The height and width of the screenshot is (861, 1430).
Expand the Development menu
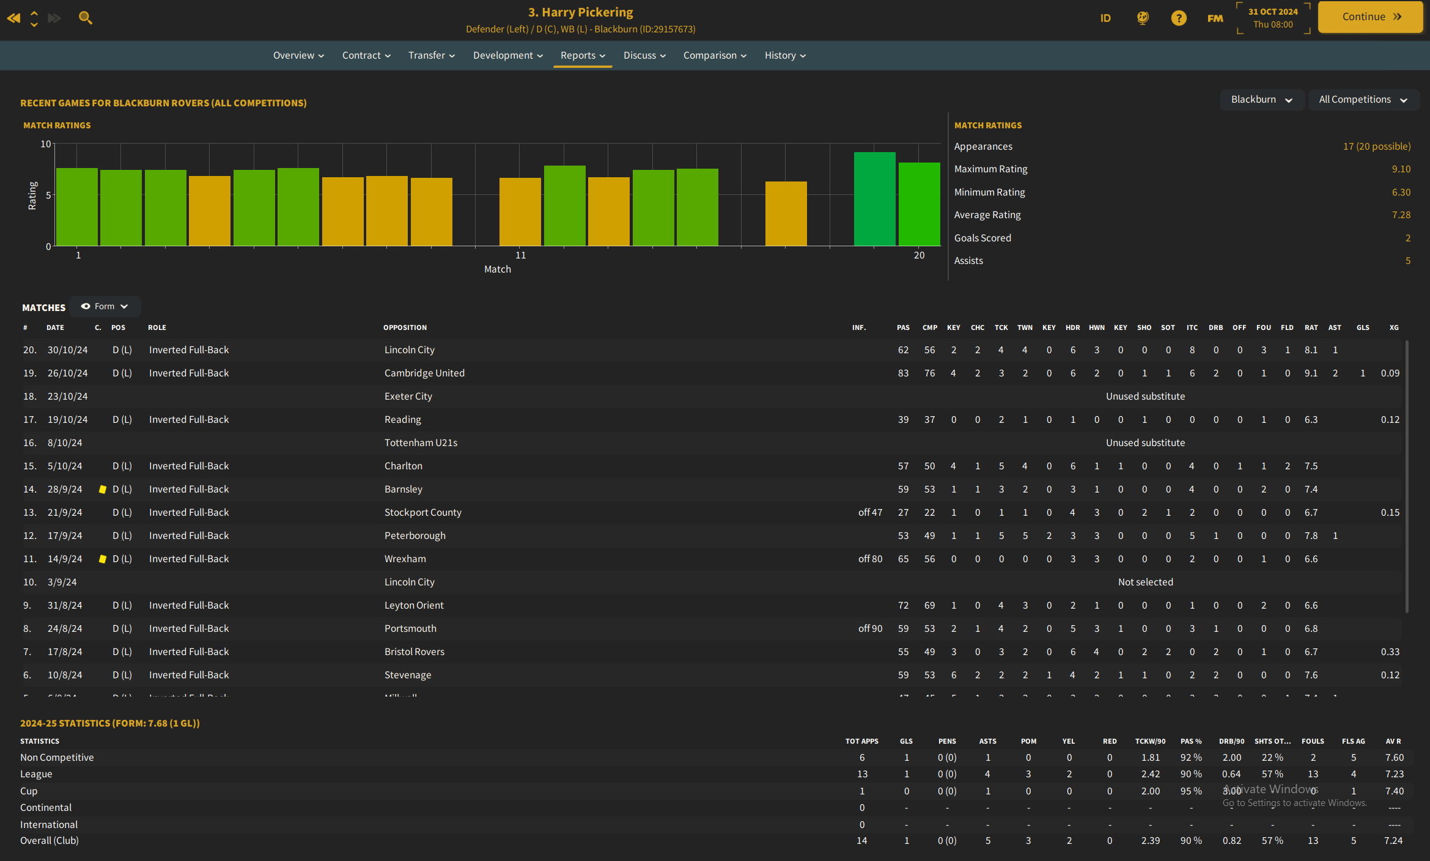[x=507, y=56]
